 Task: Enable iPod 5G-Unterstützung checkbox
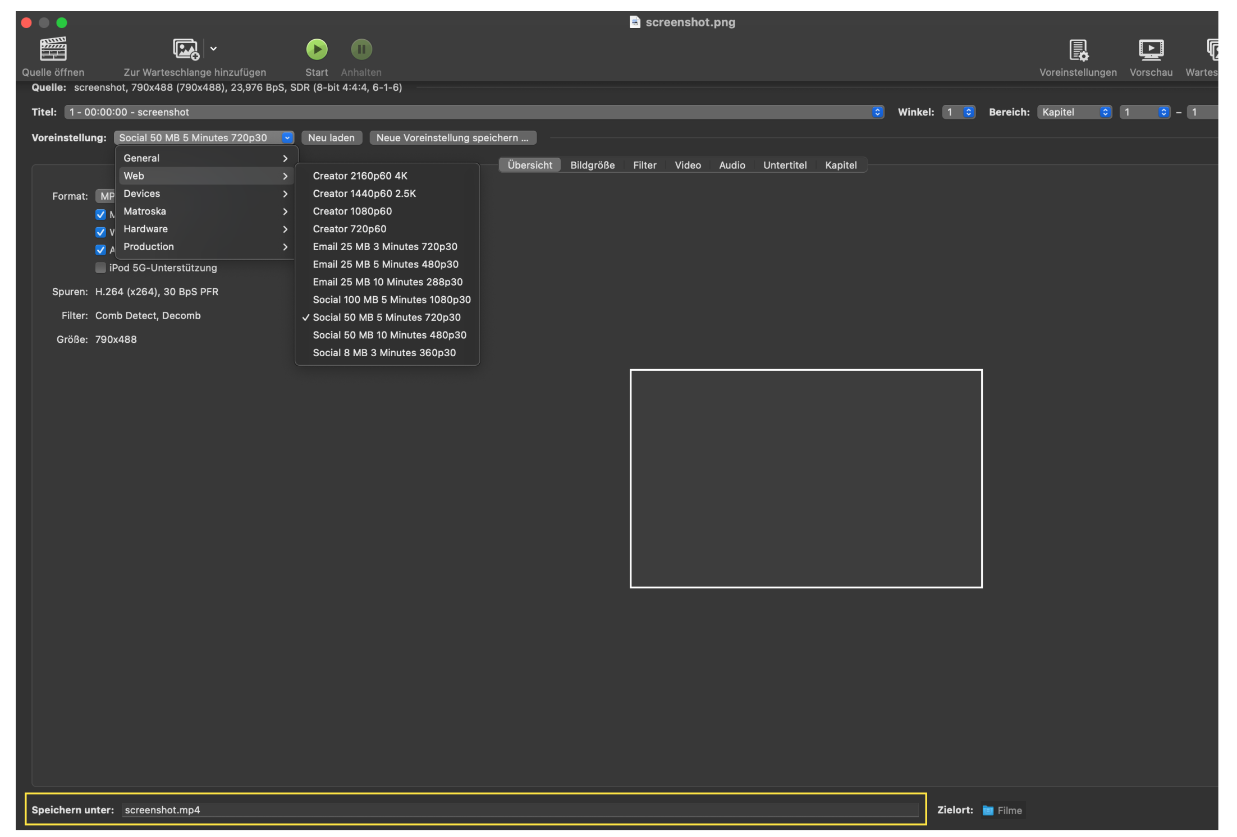point(100,268)
